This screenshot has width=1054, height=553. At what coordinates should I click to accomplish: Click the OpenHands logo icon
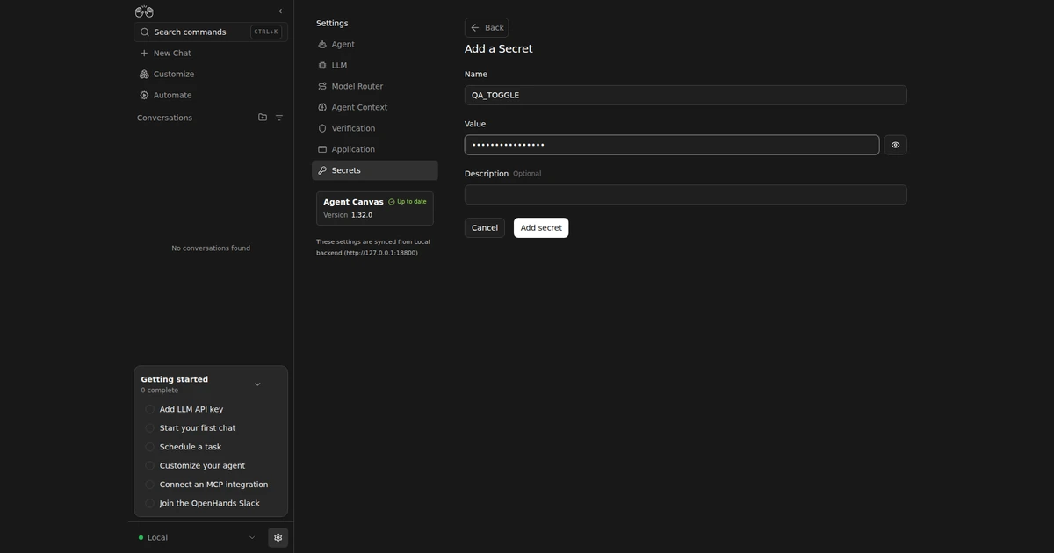coord(144,11)
